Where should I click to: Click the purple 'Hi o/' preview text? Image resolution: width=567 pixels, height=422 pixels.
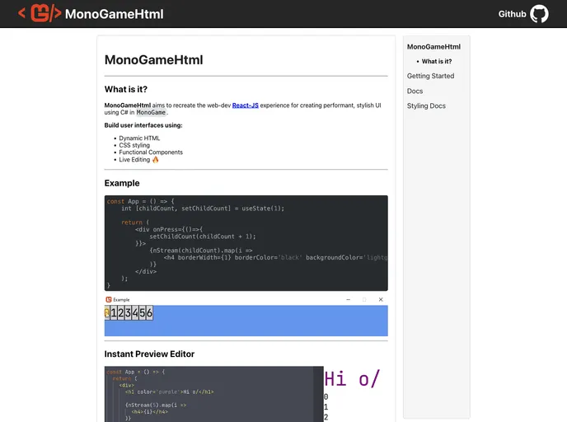pos(351,379)
